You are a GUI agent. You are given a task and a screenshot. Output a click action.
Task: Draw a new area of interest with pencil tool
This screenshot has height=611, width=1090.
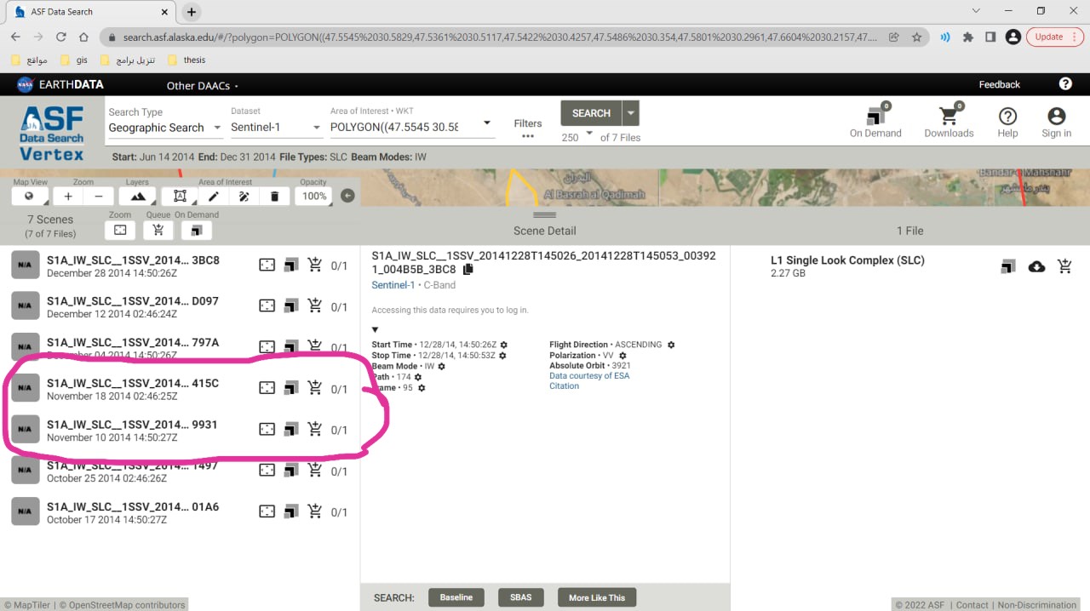[214, 197]
